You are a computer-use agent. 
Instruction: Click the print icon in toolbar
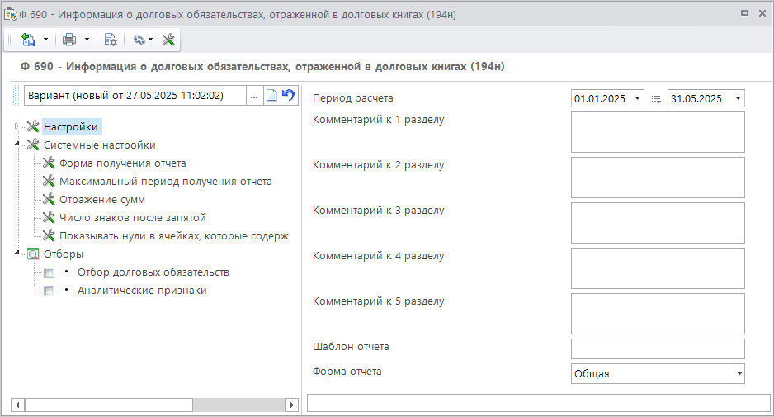(x=69, y=40)
